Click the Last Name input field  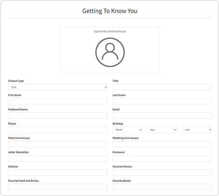click(x=162, y=101)
